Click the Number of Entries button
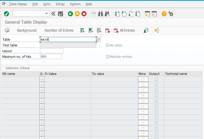Viewport: 204px width, 139px height. click(x=59, y=30)
